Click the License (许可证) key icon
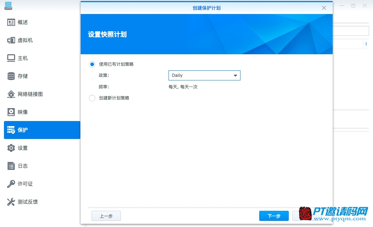This screenshot has width=373, height=227. pyautogui.click(x=11, y=184)
